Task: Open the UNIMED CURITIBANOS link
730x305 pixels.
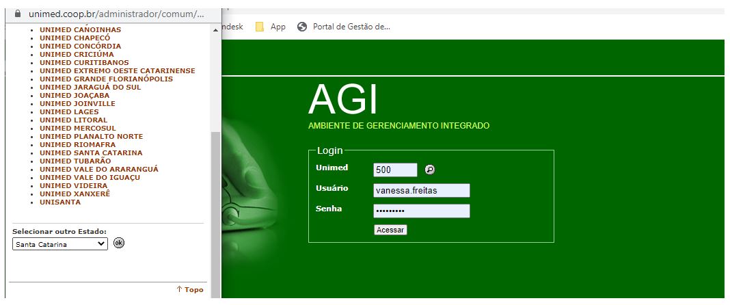Action: click(84, 62)
